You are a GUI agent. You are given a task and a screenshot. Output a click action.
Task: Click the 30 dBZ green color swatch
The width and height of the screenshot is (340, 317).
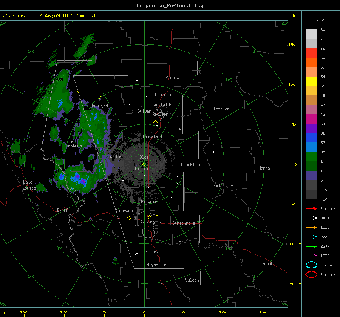311,157
